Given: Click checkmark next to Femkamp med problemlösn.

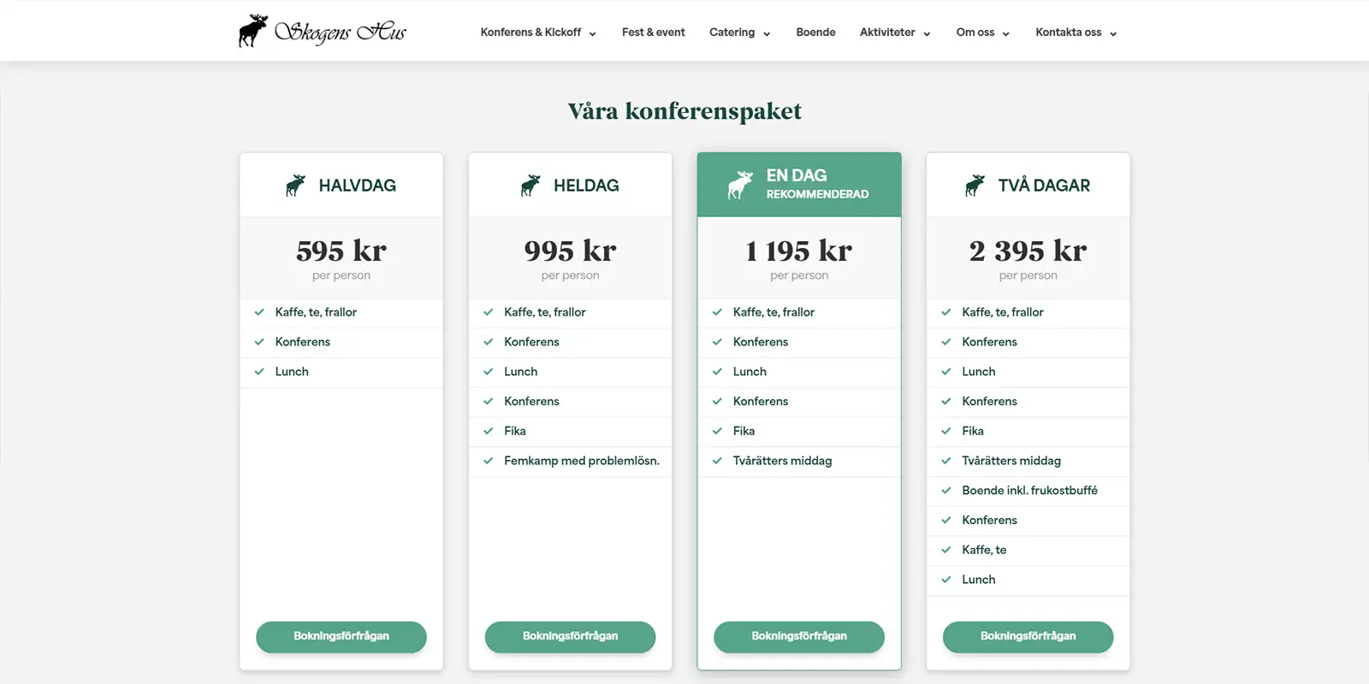Looking at the screenshot, I should point(489,461).
